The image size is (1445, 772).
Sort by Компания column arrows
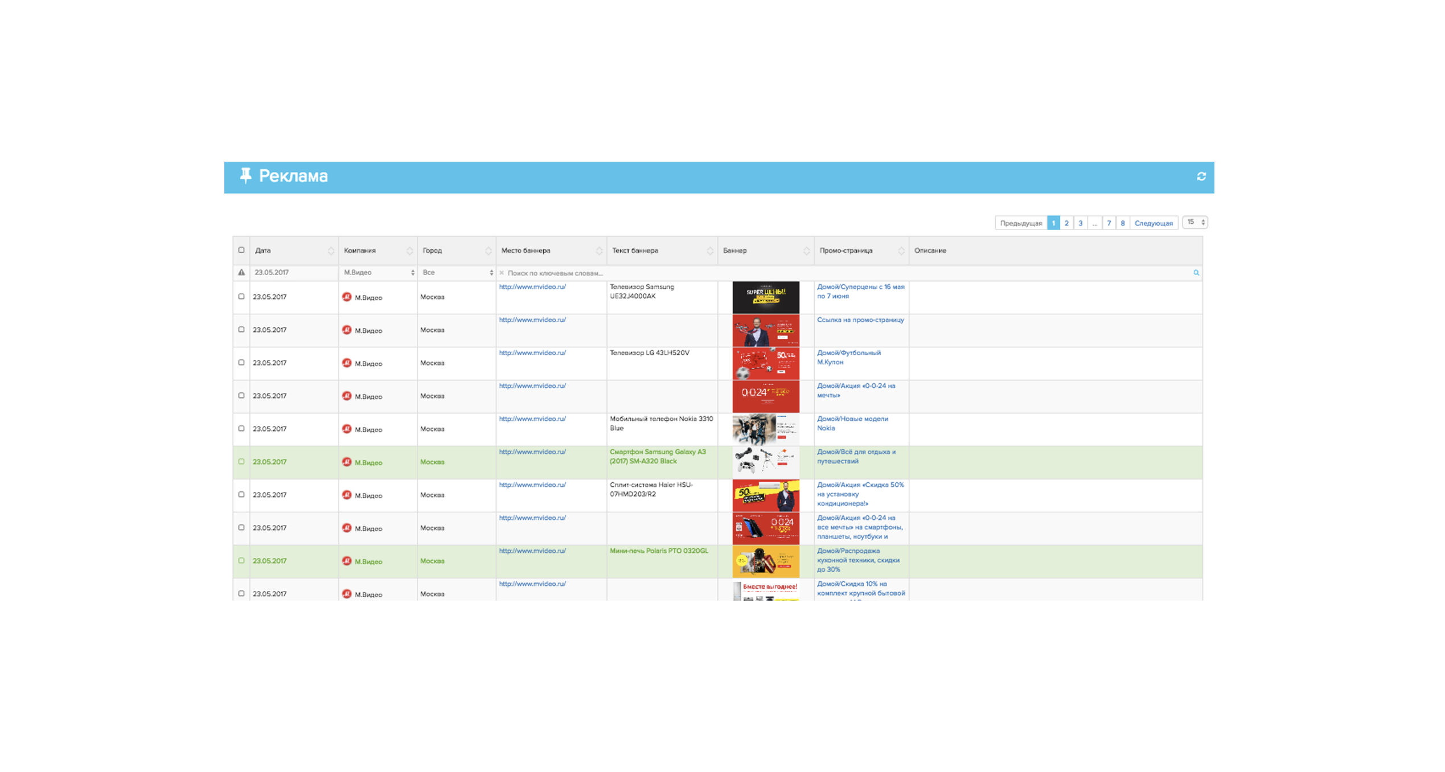(409, 251)
